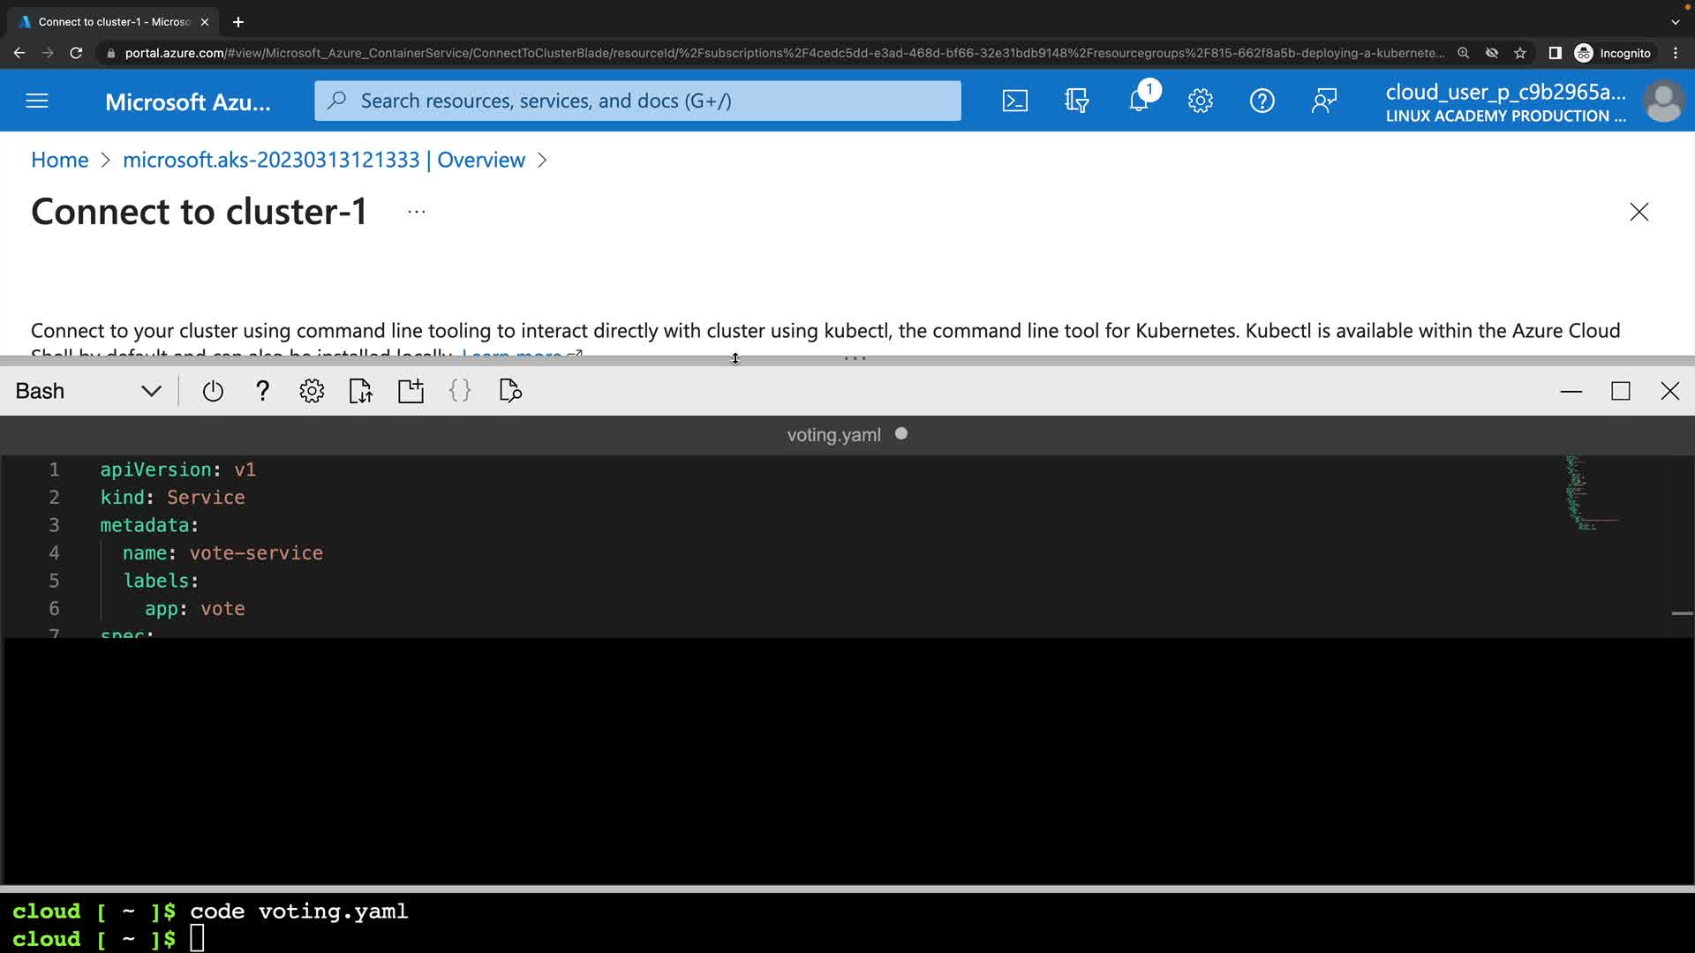
Task: Open new session icon in Cloud Shell
Action: tap(411, 391)
